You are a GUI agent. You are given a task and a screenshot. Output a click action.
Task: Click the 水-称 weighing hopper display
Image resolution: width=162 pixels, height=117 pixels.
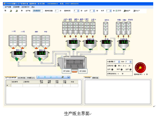click(106, 42)
